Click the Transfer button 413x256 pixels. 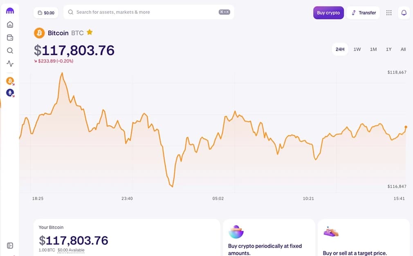pos(363,13)
